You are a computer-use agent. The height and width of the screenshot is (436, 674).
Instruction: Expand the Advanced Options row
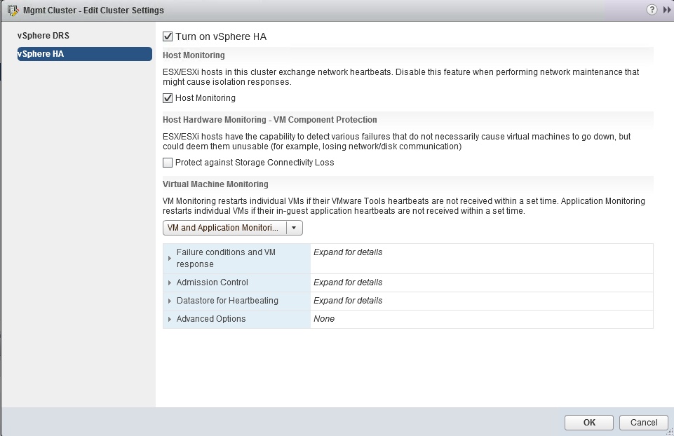click(170, 319)
